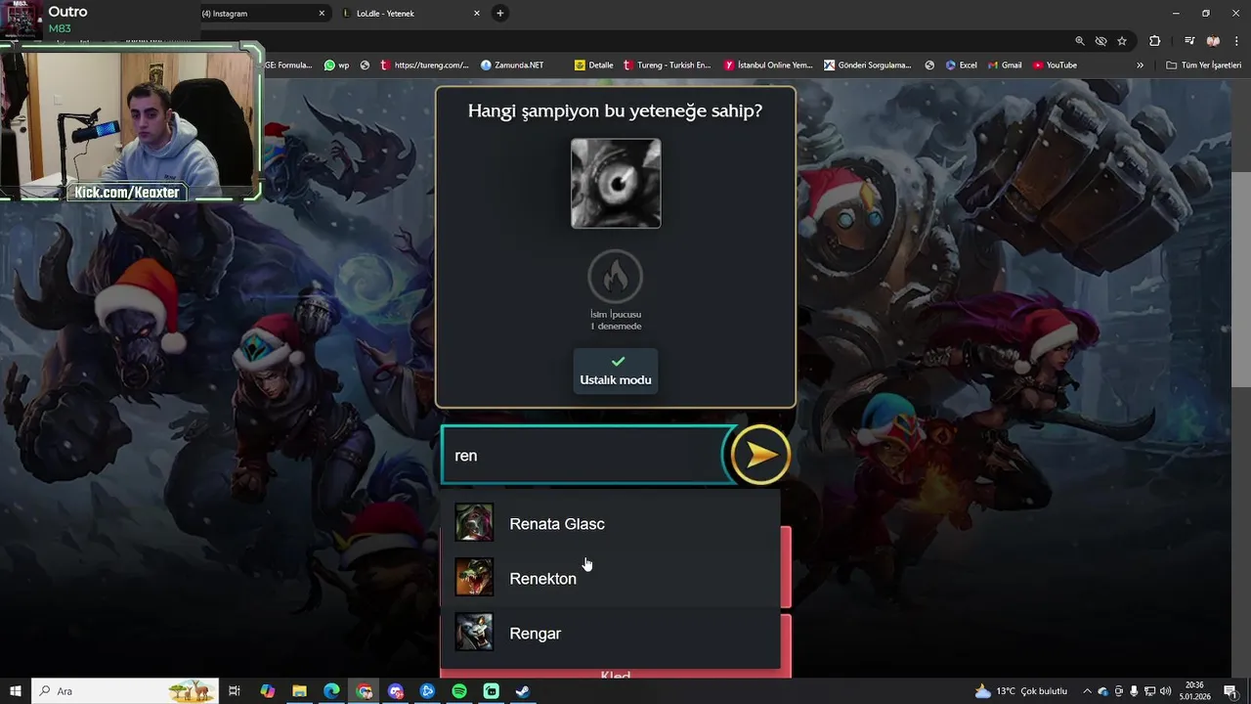Open Task View from the taskbar

235,691
